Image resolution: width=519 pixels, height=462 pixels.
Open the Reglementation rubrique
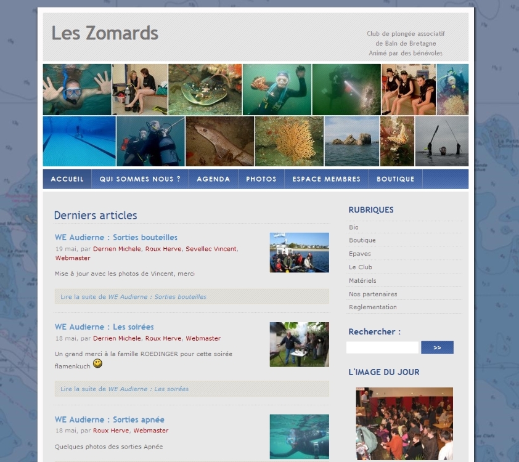pyautogui.click(x=373, y=307)
